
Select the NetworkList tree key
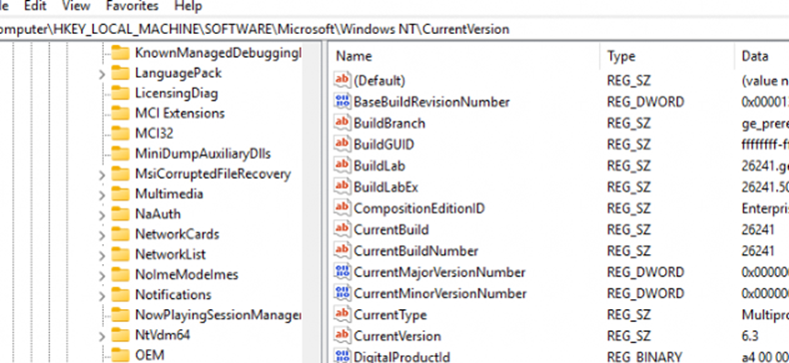pos(170,254)
